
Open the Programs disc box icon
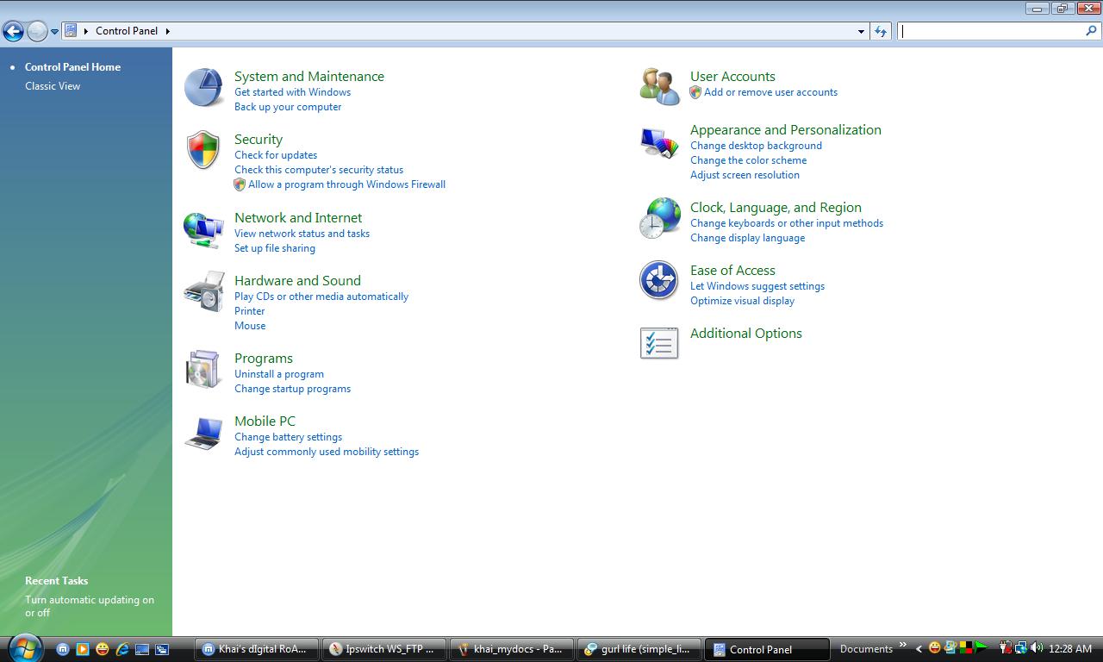coord(204,370)
